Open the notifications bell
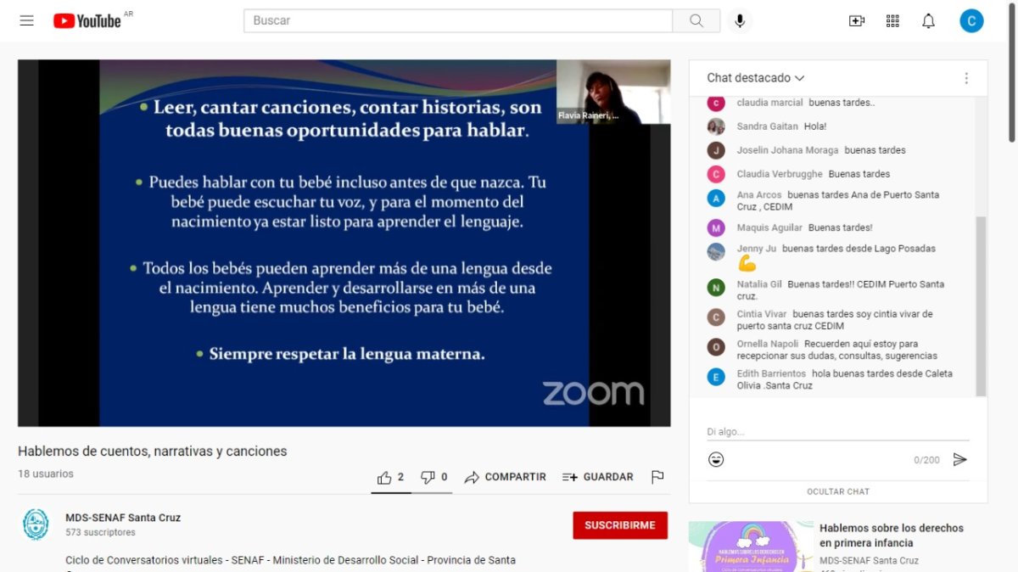 tap(928, 20)
